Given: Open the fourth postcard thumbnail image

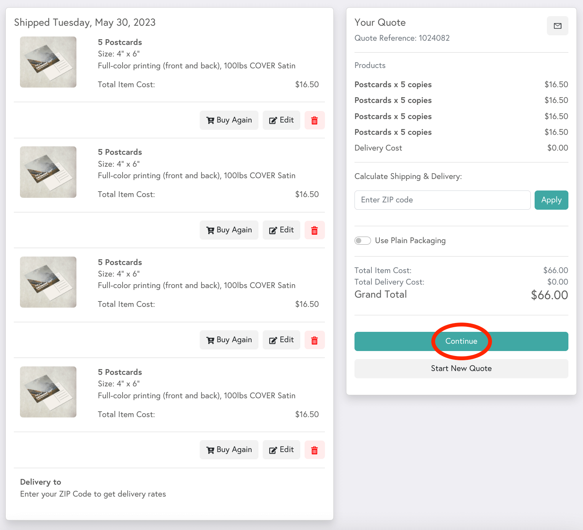Looking at the screenshot, I should point(48,392).
